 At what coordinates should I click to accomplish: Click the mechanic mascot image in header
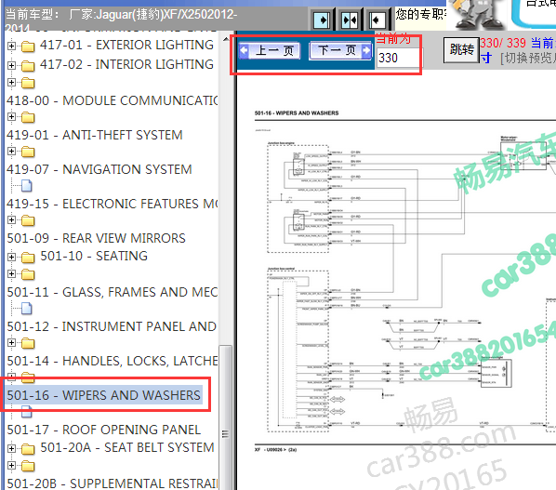point(478,15)
